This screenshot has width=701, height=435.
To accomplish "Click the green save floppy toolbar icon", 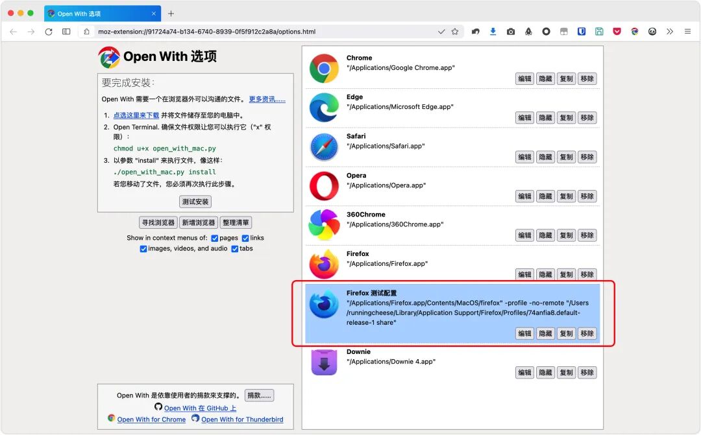I will click(x=599, y=32).
